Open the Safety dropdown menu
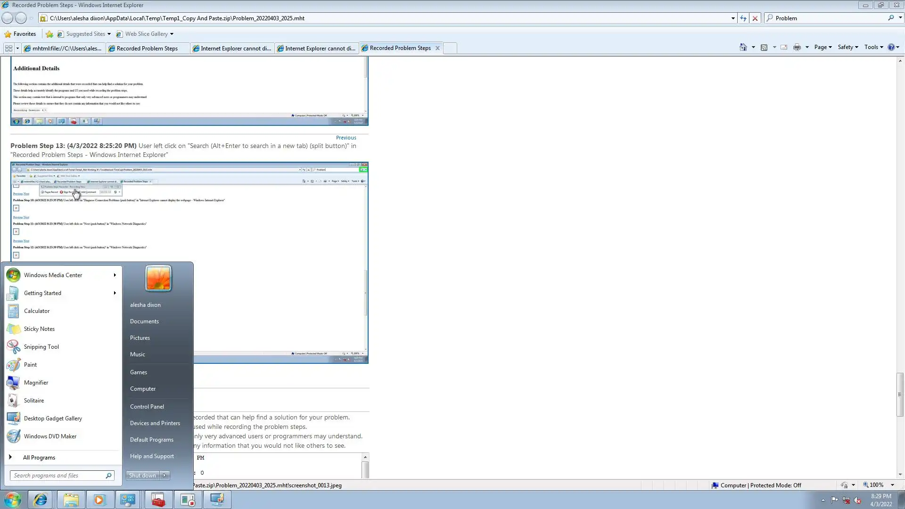905x509 pixels. (847, 47)
